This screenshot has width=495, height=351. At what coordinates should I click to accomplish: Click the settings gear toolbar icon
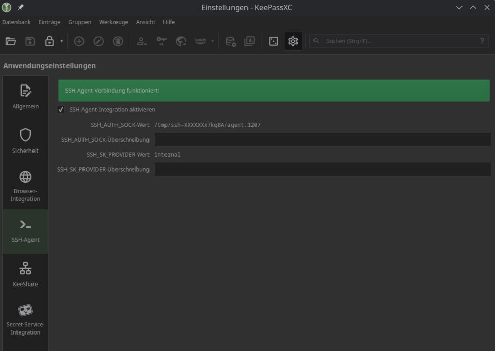293,41
